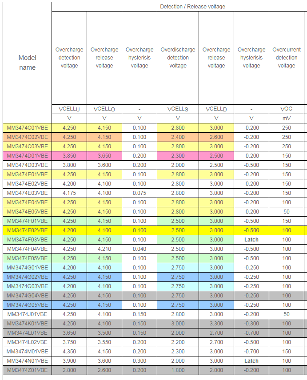Select the 4.210 value in the MM3474F04VBE row

(x=104, y=249)
